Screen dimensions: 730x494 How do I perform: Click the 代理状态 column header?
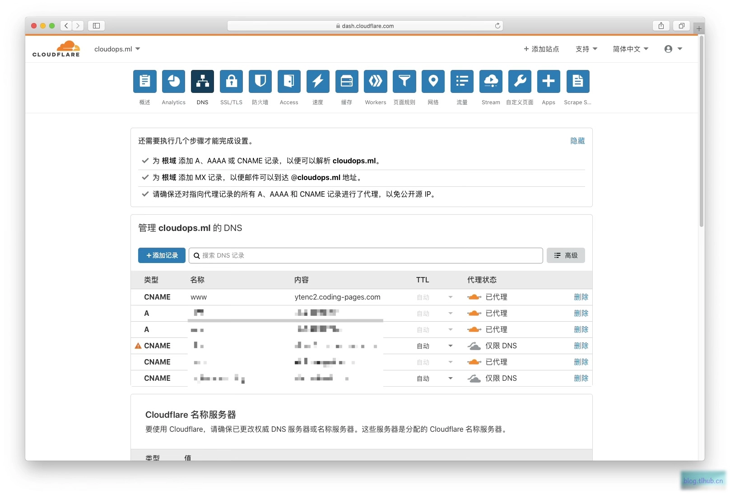pos(482,280)
